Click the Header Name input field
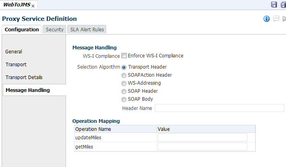Viewport: 286px width, 167px height. [x=219, y=108]
